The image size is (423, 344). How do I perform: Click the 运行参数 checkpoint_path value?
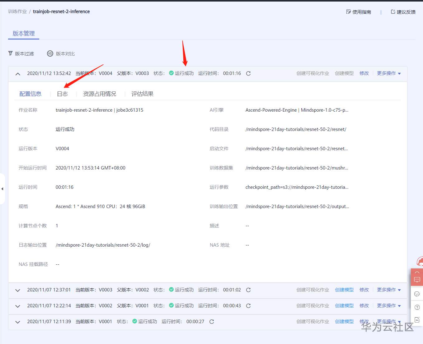pyautogui.click(x=297, y=187)
